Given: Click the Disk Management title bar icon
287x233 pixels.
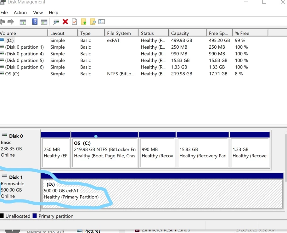Looking at the screenshot, I should click(3, 2).
